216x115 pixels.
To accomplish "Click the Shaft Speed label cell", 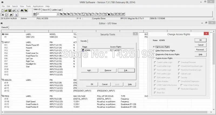I will click(x=31, y=102).
